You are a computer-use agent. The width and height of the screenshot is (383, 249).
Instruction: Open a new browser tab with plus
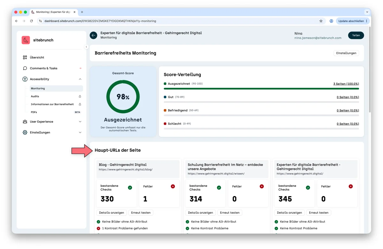82,12
